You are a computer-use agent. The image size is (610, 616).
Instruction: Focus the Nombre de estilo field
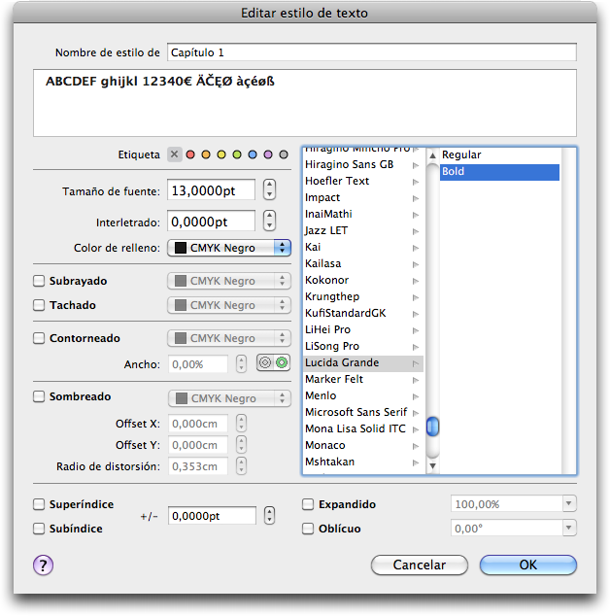(372, 52)
